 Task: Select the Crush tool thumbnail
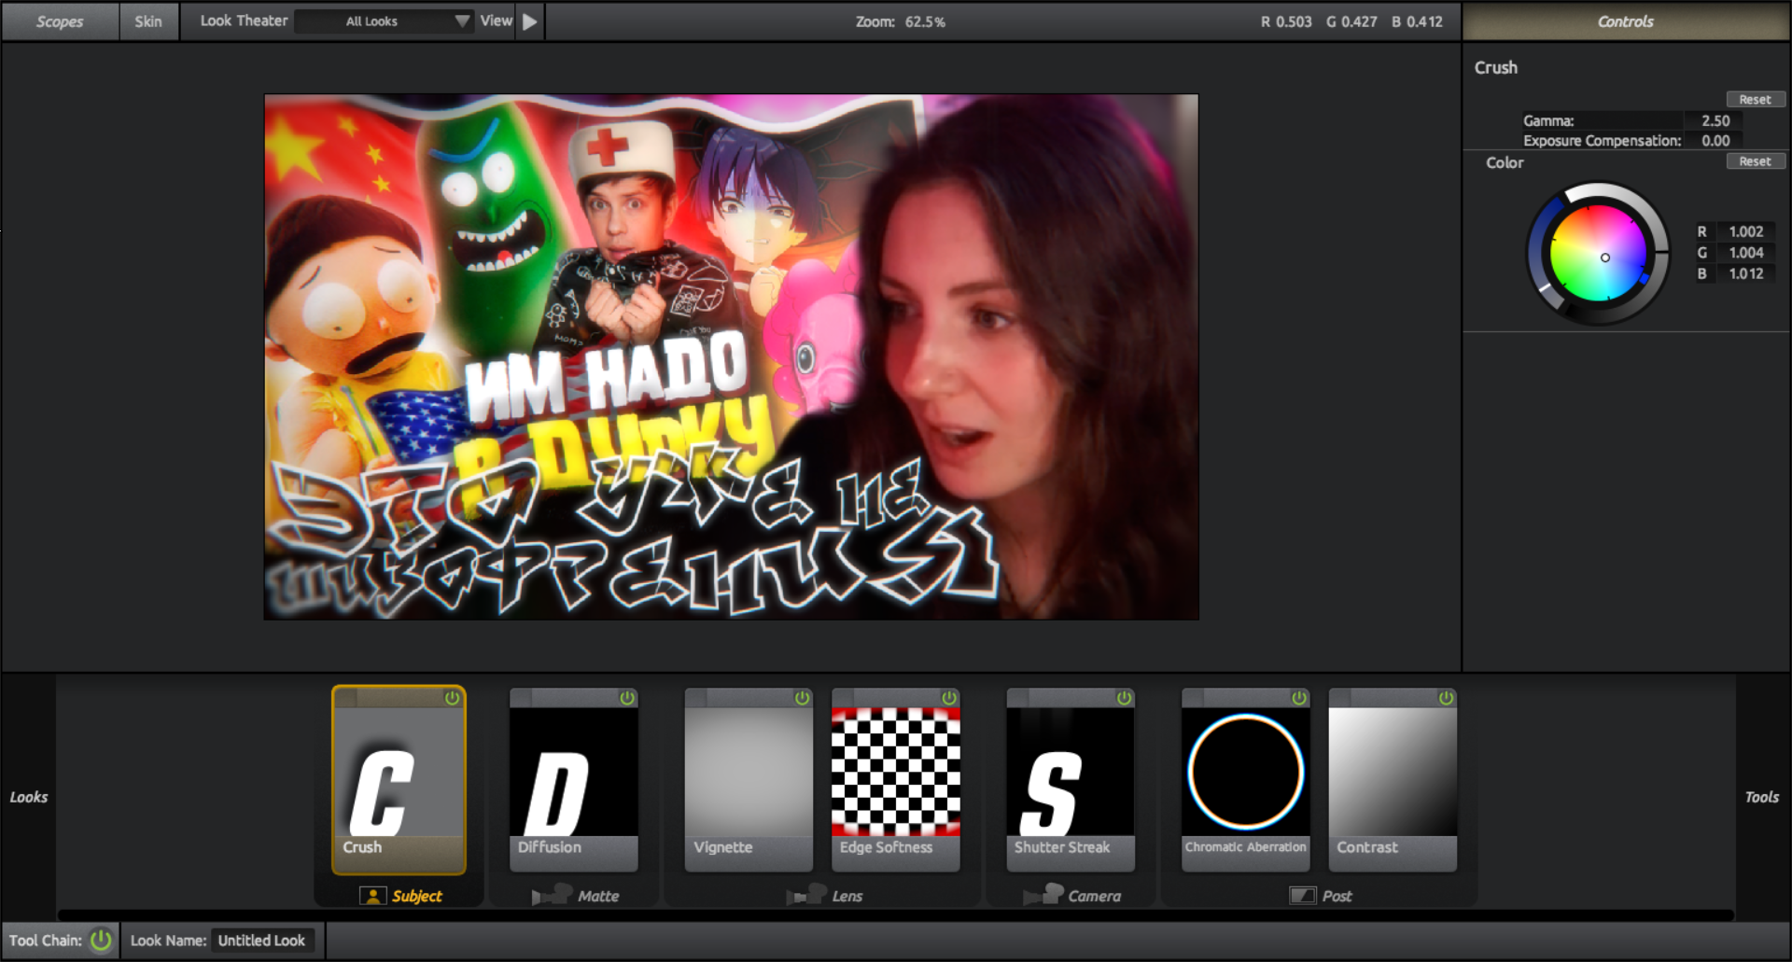[x=399, y=772]
